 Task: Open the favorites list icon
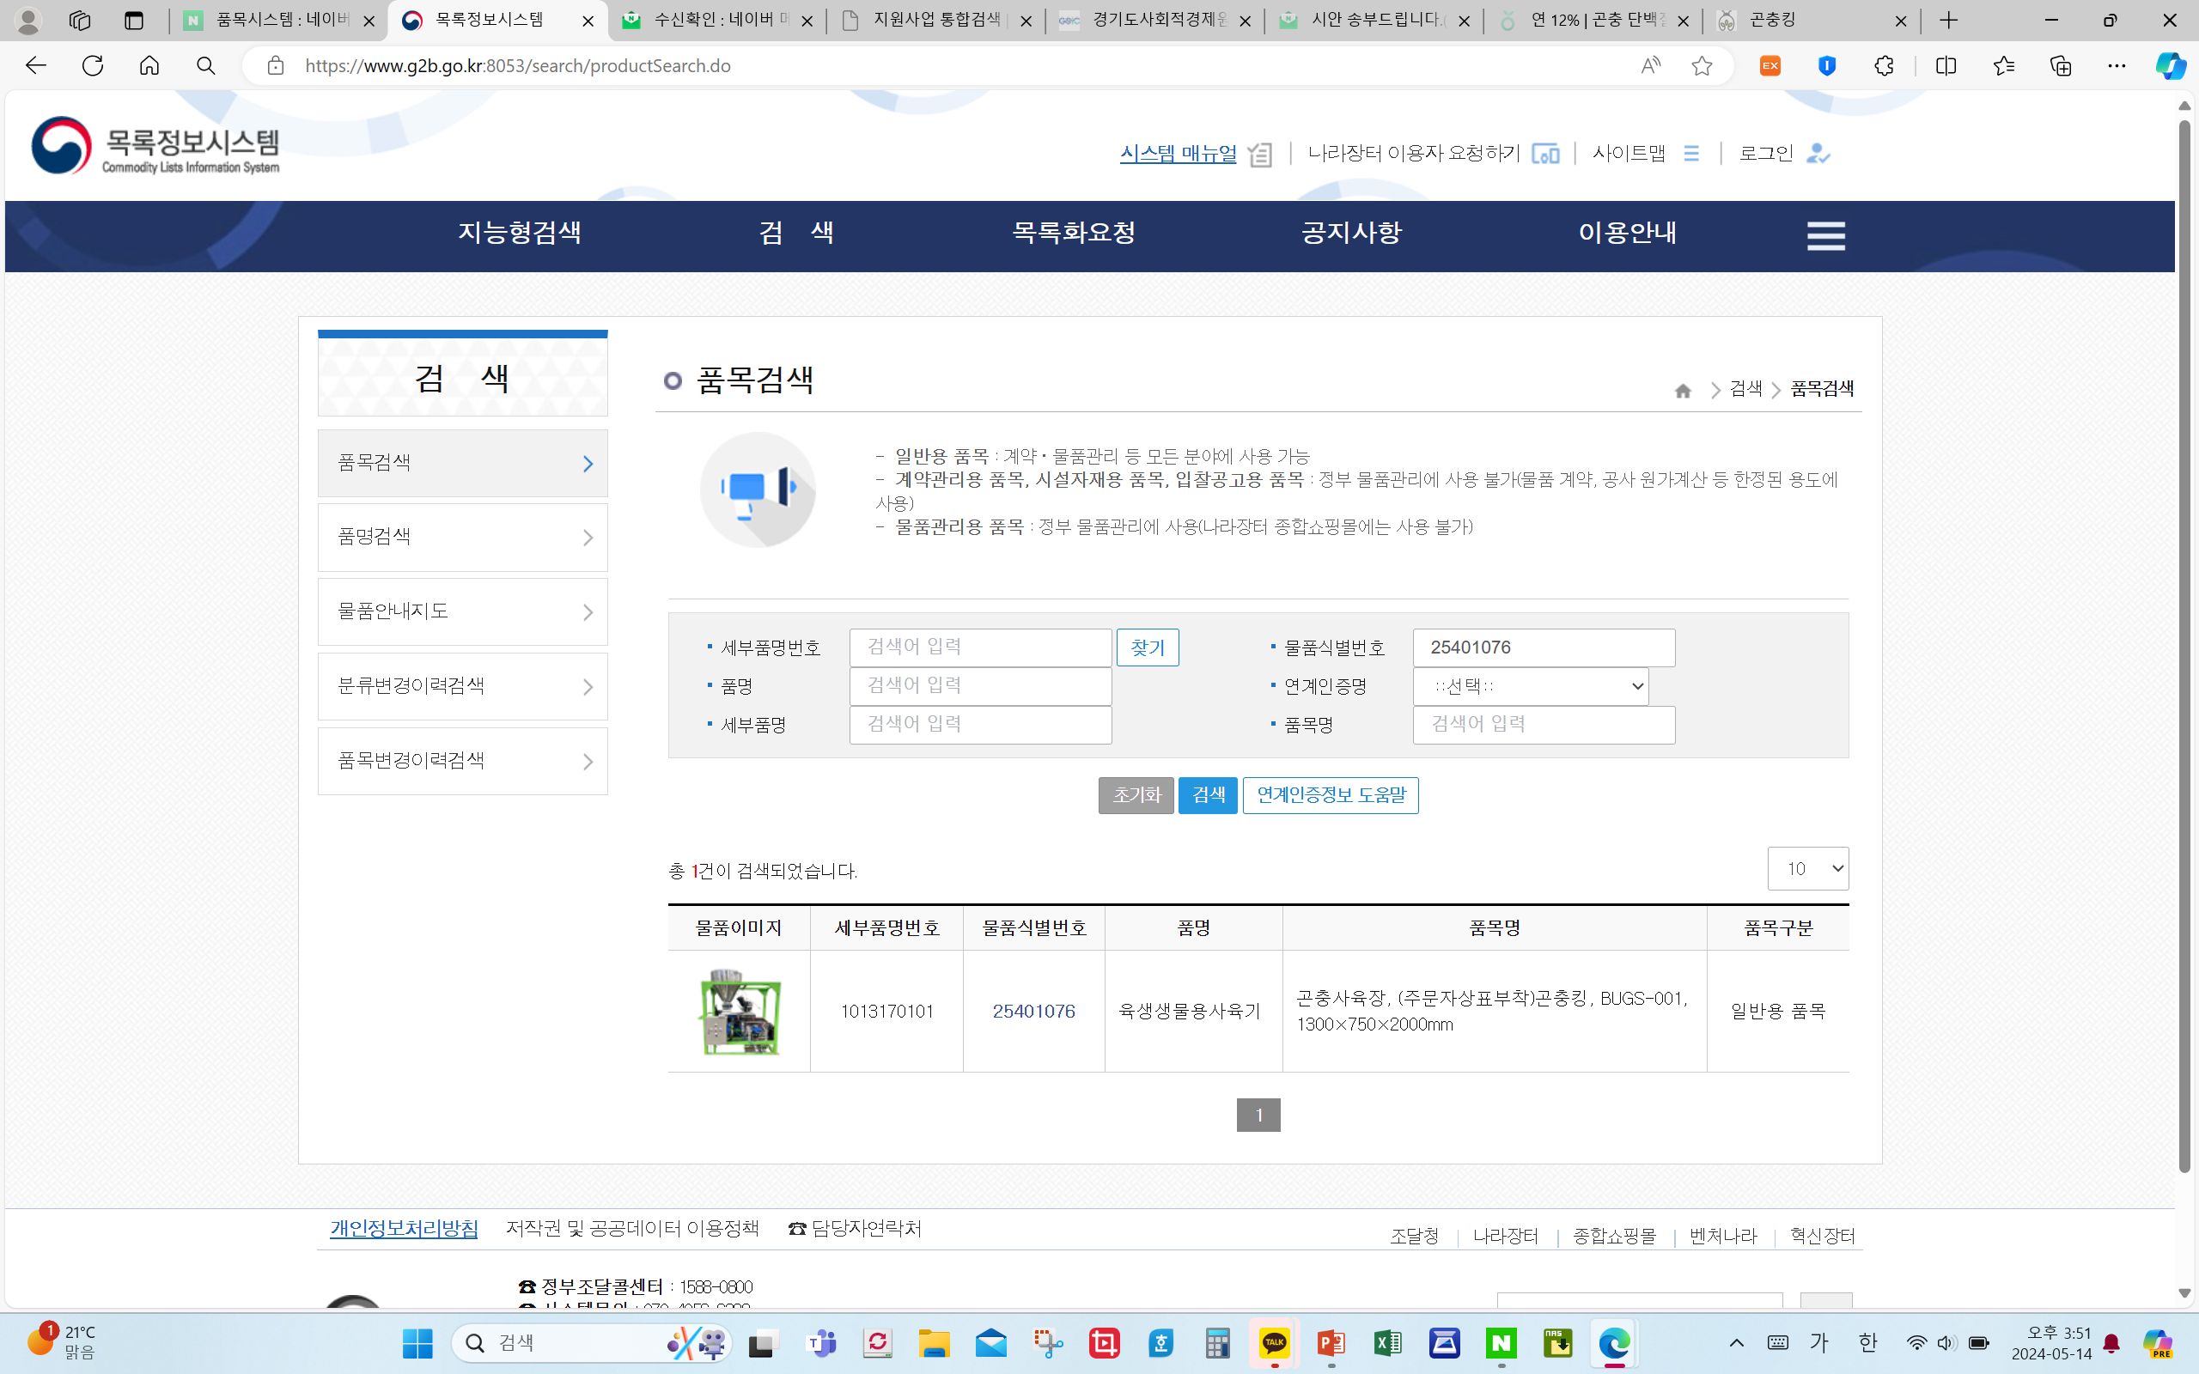(2004, 65)
